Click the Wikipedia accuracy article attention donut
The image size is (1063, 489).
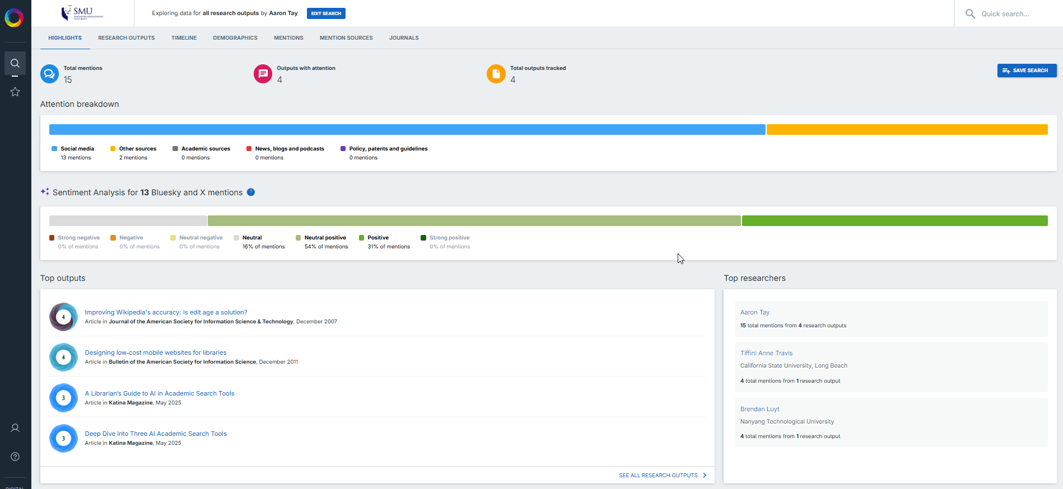point(63,317)
